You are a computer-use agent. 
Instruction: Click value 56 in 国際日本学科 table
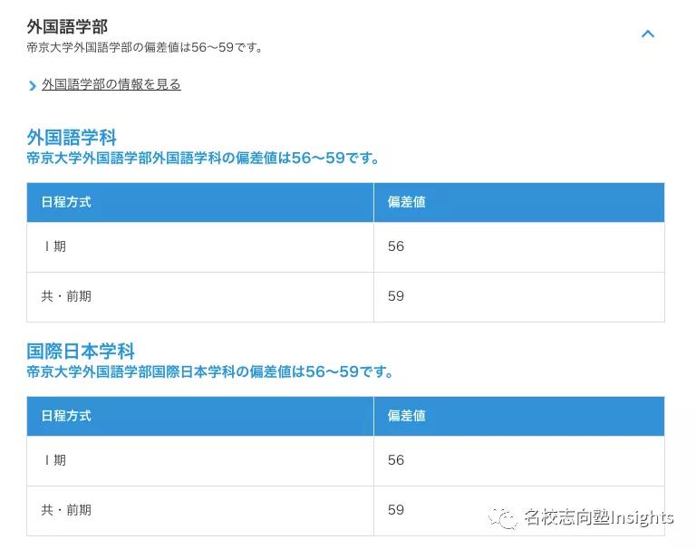pyautogui.click(x=396, y=460)
